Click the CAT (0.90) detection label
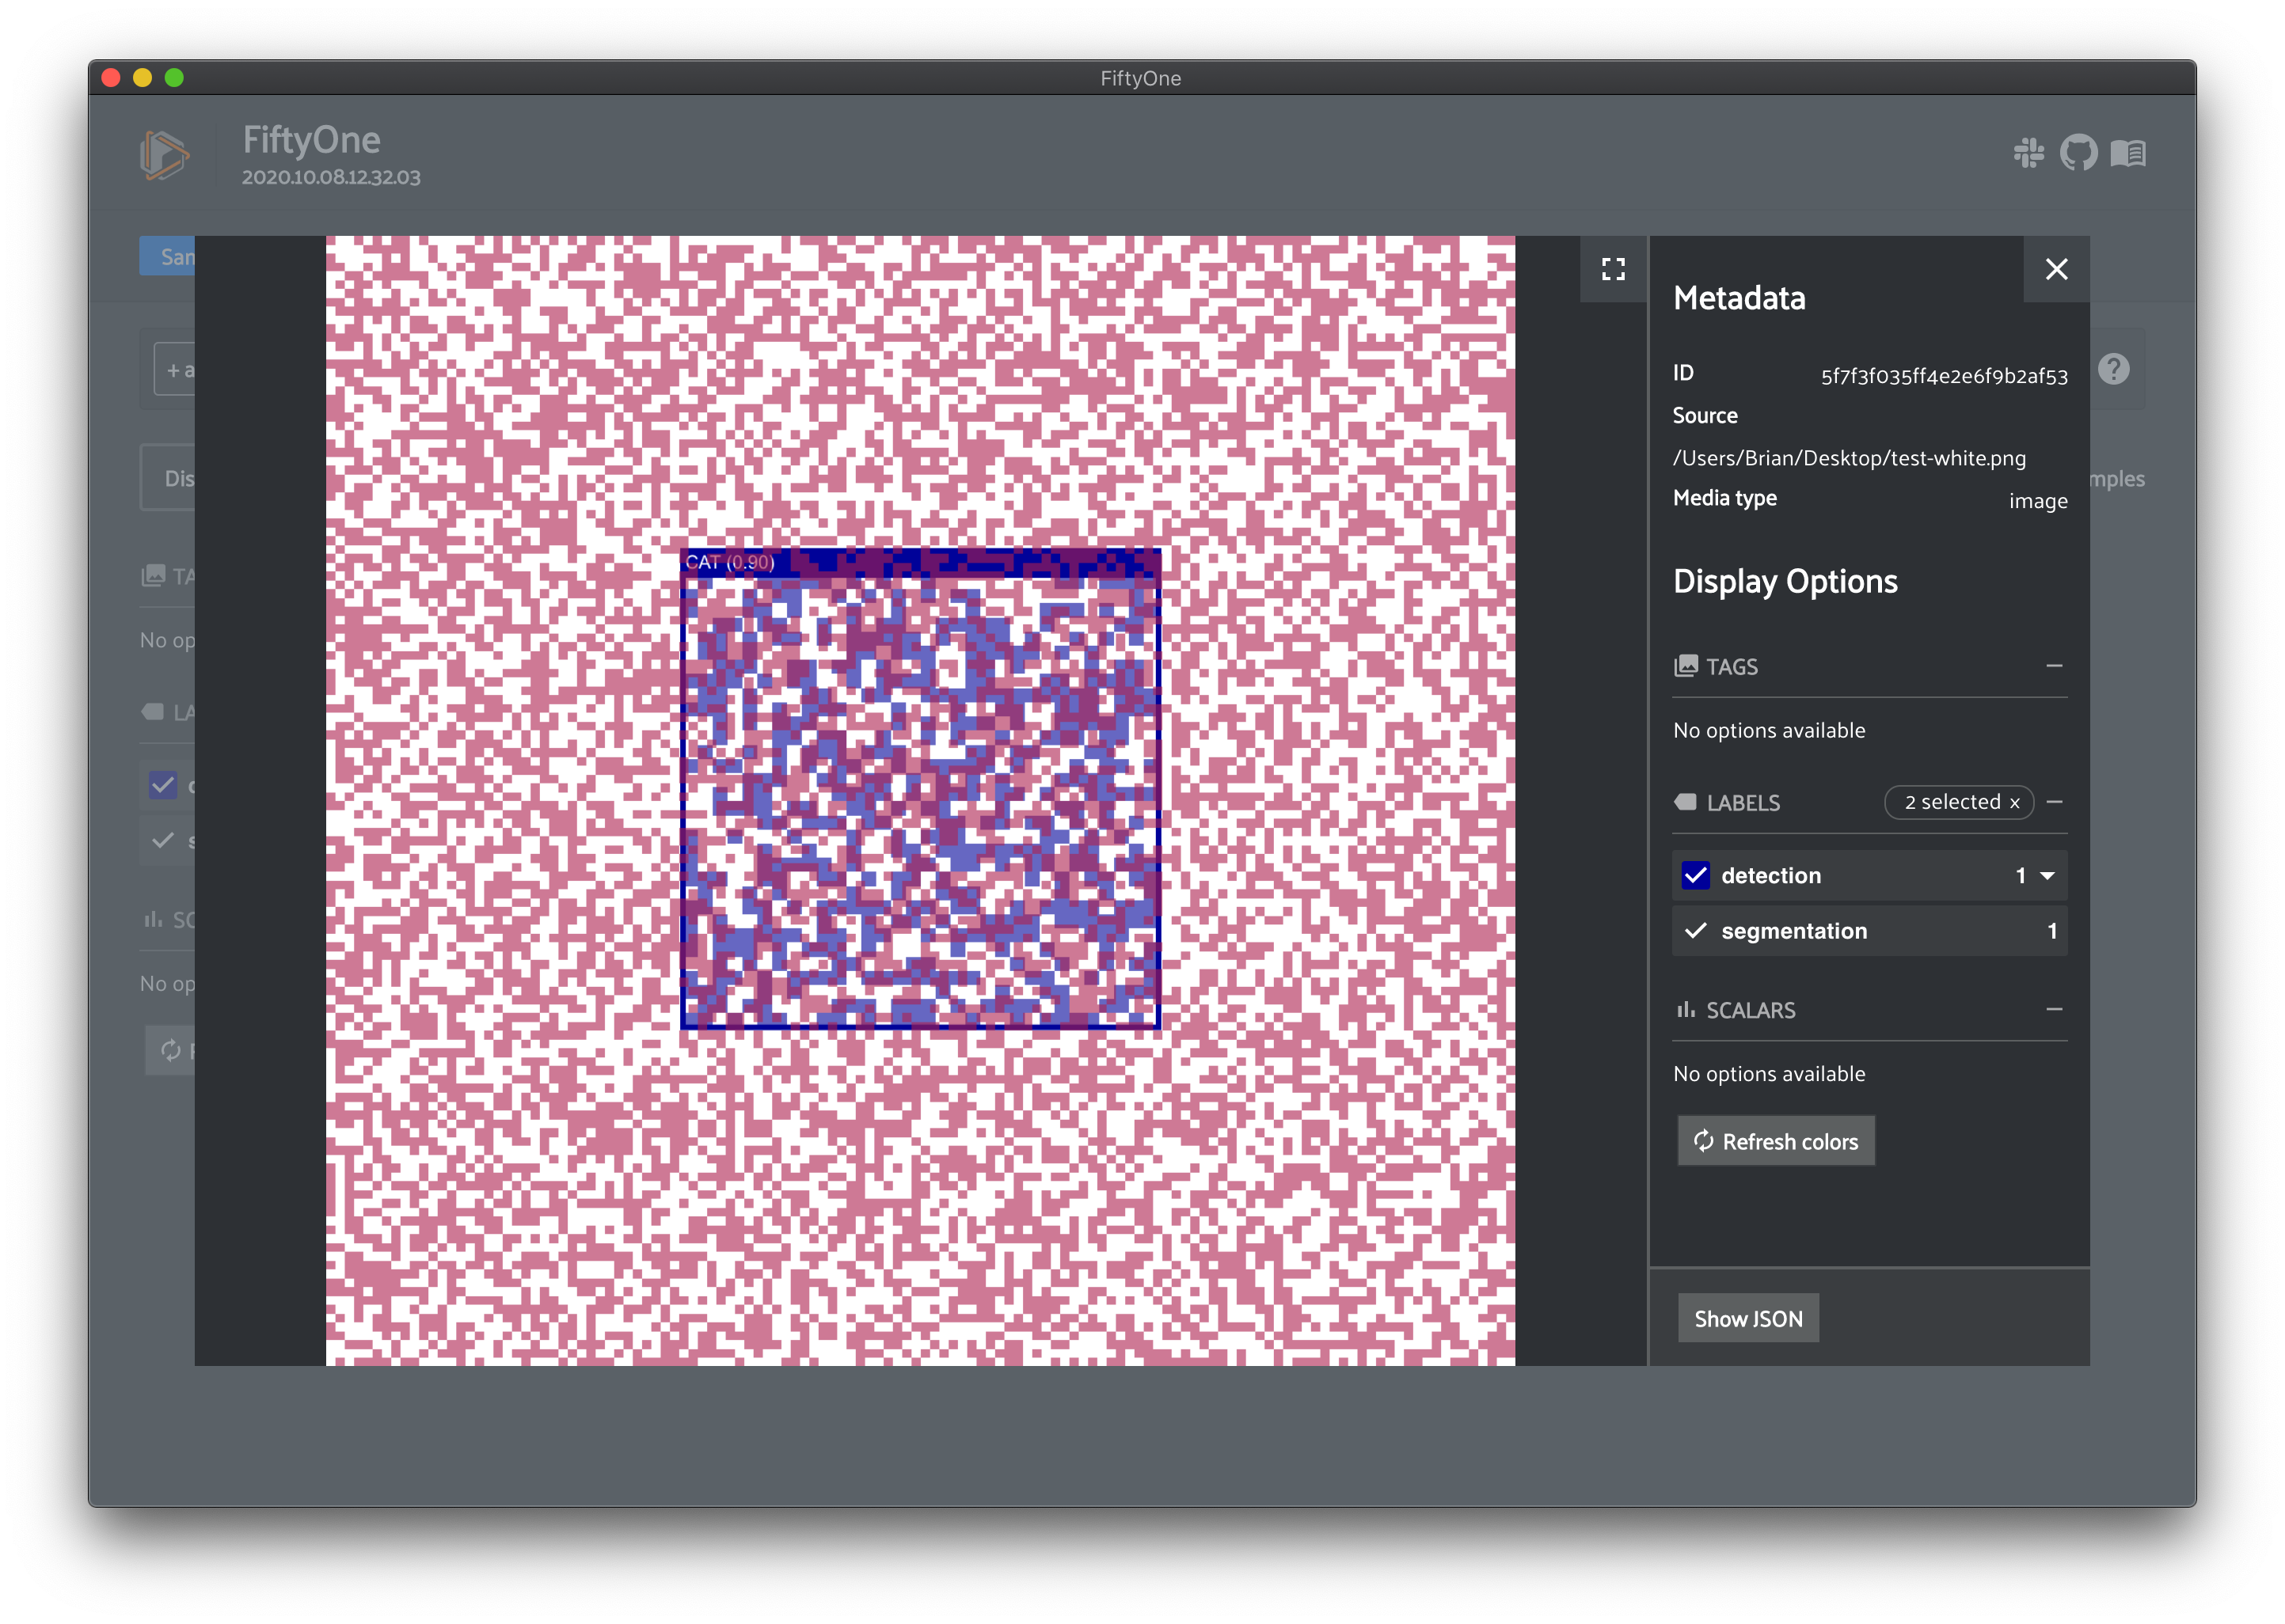Image resolution: width=2285 pixels, height=1624 pixels. 729,562
